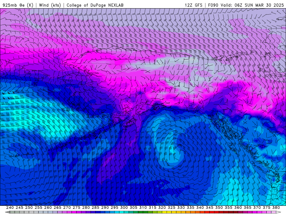
Task: Click the 315 legend value
Action: point(152,208)
